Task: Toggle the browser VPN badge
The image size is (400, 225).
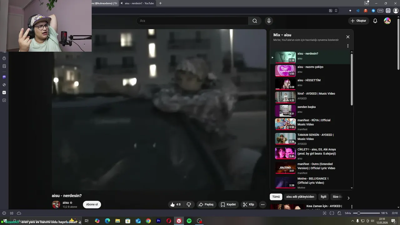Action: pyautogui.click(x=380, y=11)
